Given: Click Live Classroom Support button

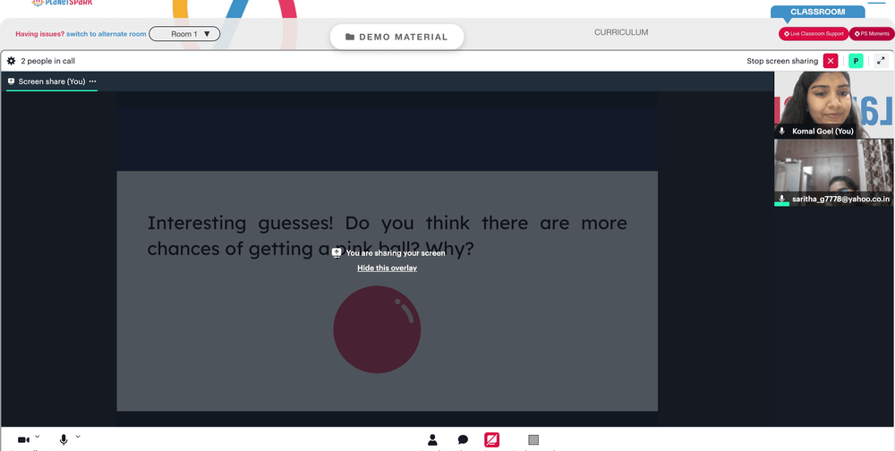Looking at the screenshot, I should (814, 34).
